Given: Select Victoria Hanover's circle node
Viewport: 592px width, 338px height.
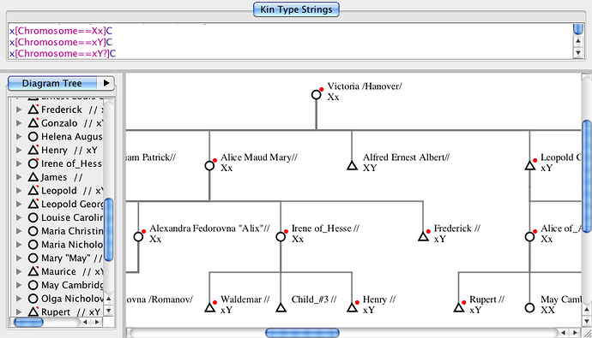Looking at the screenshot, I should coord(317,95).
